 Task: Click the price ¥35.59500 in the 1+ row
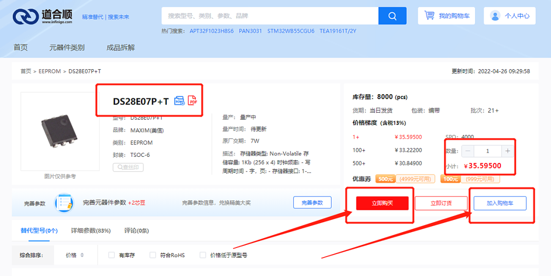point(408,137)
